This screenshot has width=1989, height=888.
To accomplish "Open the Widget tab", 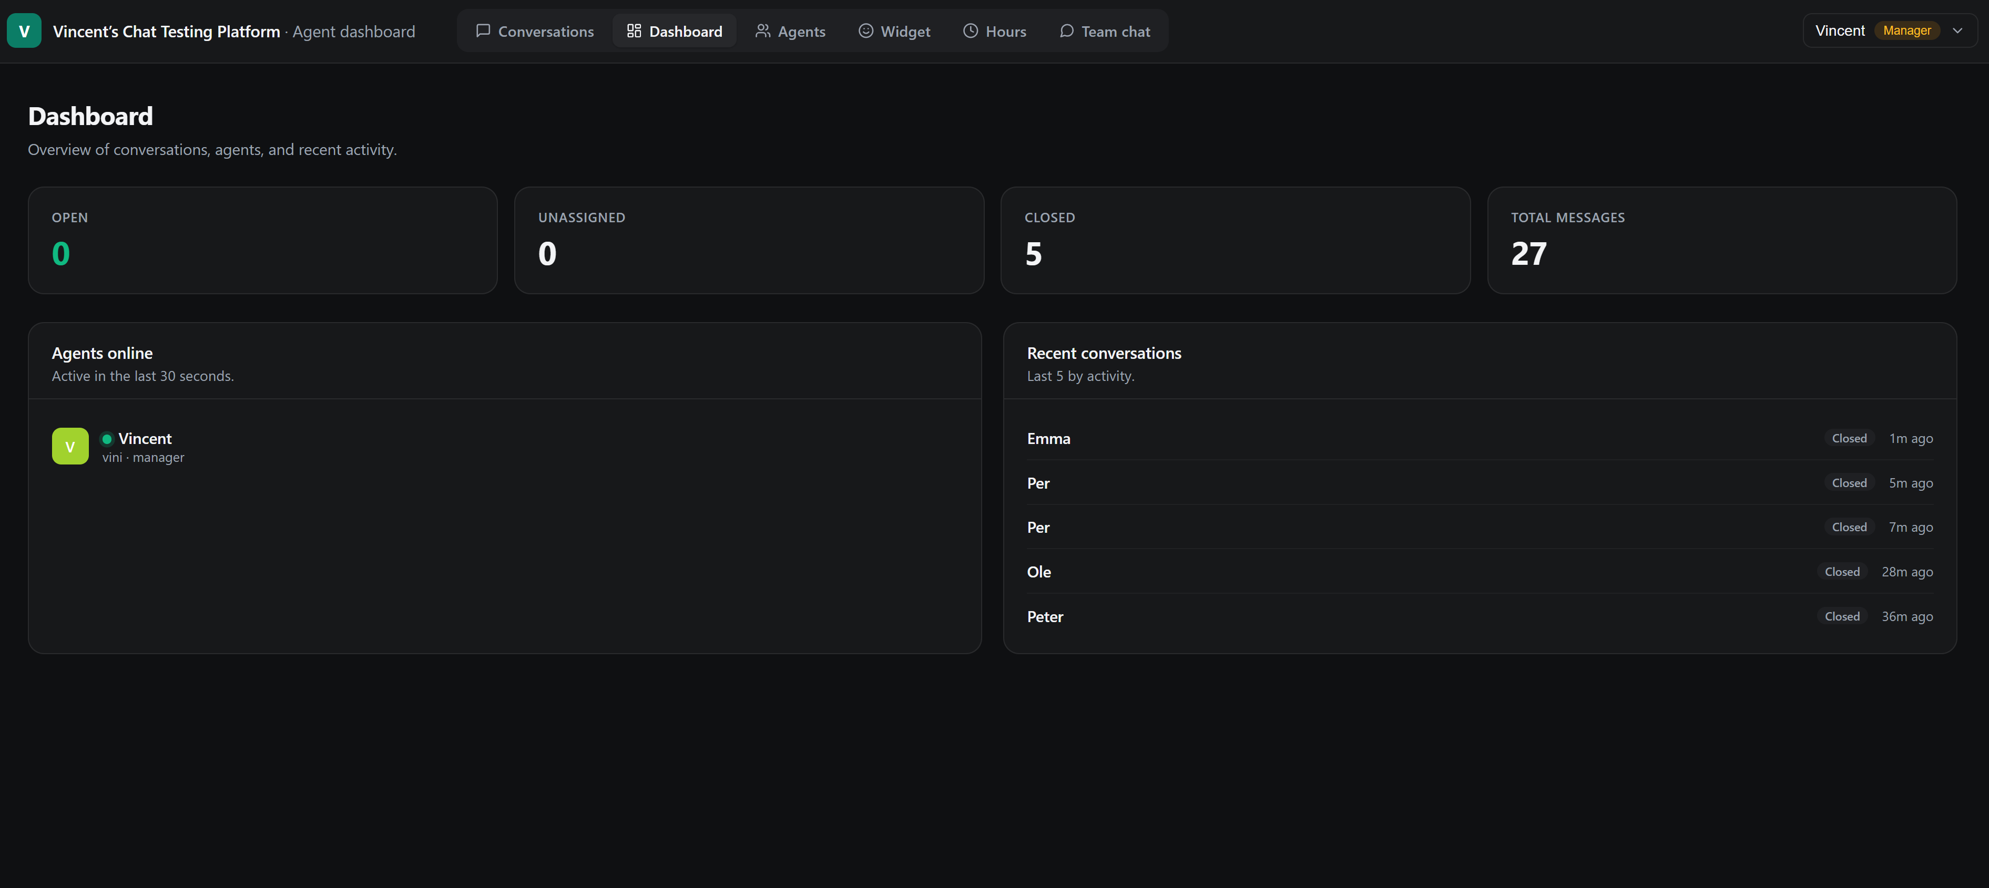I will point(894,31).
